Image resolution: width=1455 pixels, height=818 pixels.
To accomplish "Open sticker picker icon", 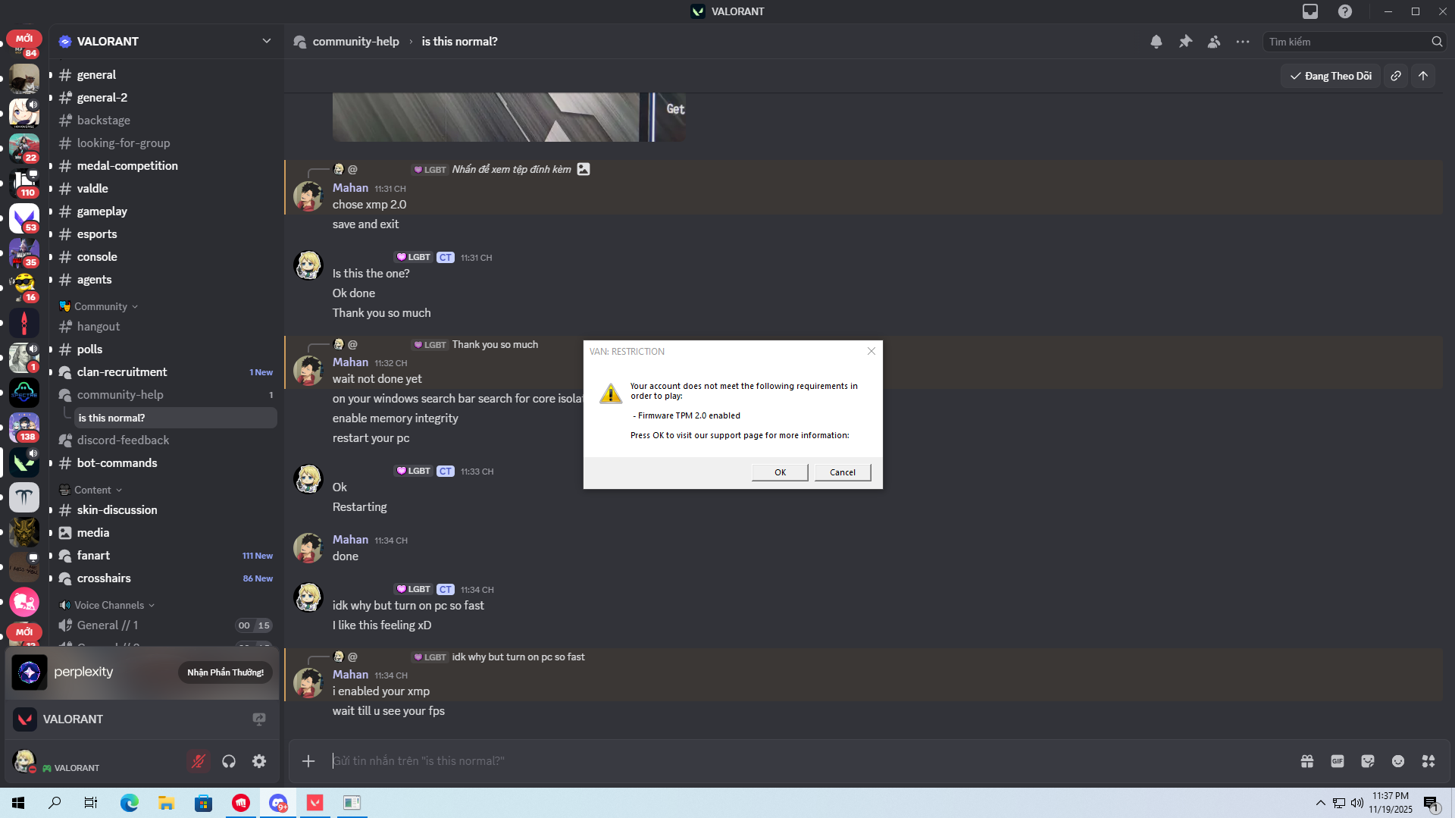I will pyautogui.click(x=1368, y=761).
